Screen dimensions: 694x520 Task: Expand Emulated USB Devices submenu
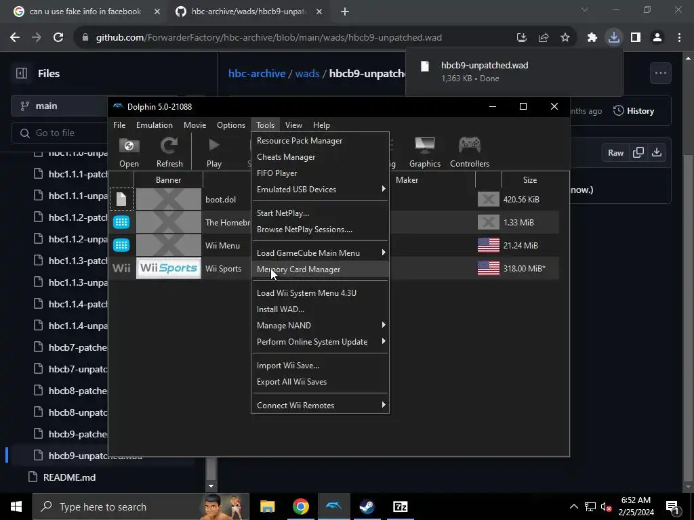pyautogui.click(x=320, y=190)
